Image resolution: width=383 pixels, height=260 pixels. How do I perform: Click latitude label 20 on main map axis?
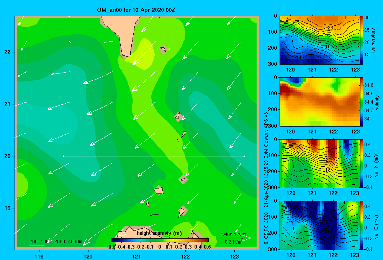(x=7, y=156)
